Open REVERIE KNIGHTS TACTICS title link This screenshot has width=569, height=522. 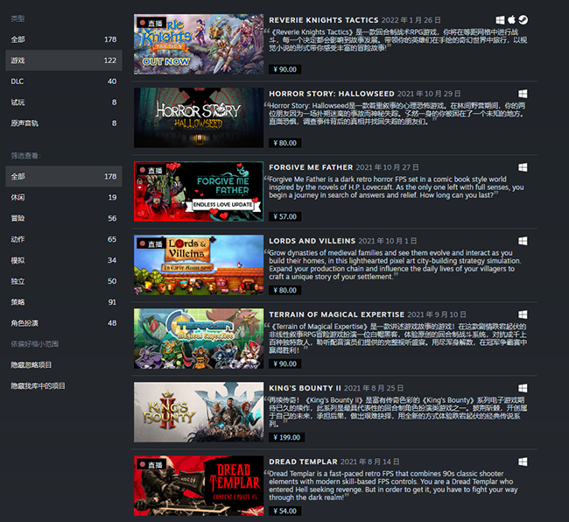coord(324,20)
